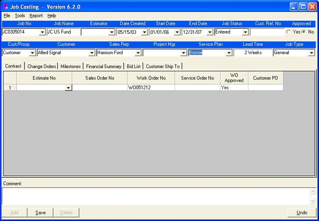This screenshot has height=221, width=319.
Task: Select the No approved radio button
Action: [304, 32]
